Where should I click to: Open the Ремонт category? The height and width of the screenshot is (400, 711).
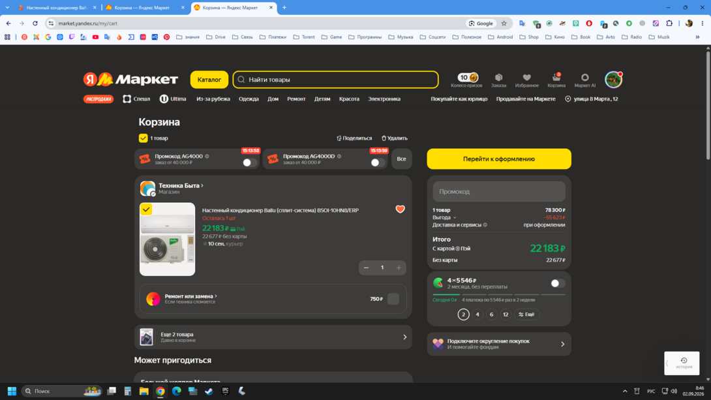coord(296,99)
